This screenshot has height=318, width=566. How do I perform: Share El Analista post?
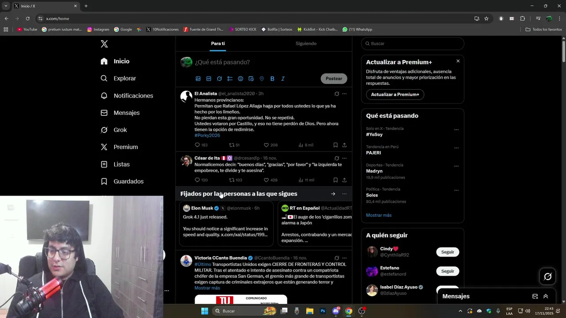click(x=344, y=145)
